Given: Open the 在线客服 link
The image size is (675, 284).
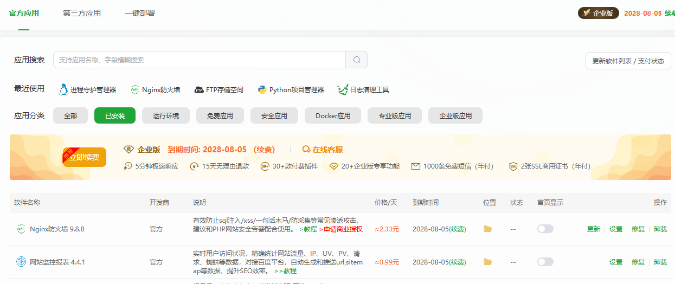Looking at the screenshot, I should pyautogui.click(x=327, y=149).
